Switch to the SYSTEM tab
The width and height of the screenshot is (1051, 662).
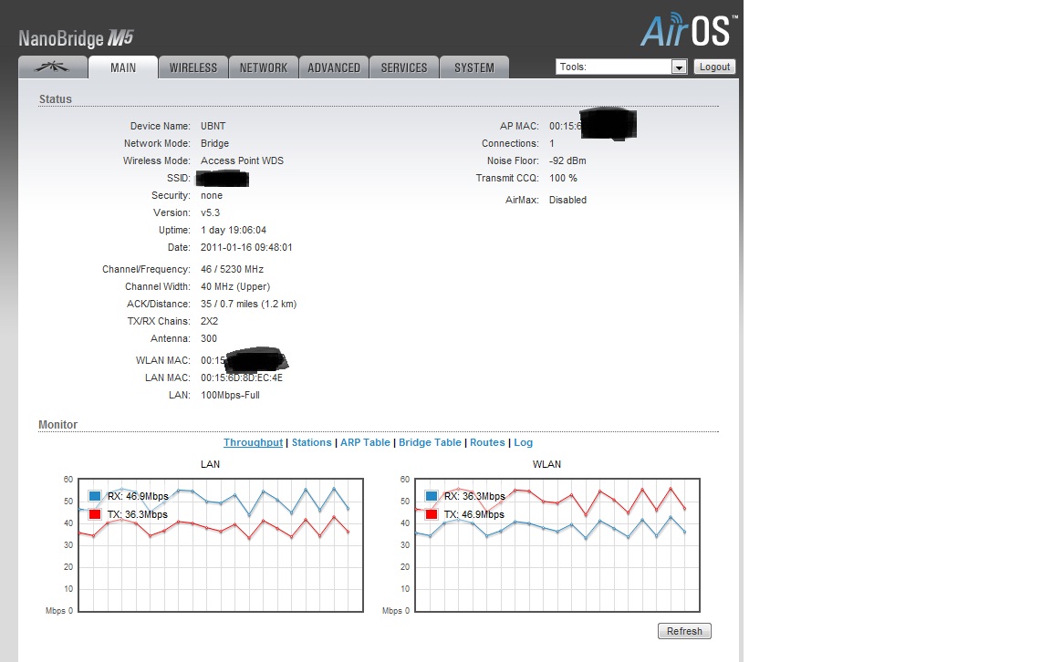[474, 67]
